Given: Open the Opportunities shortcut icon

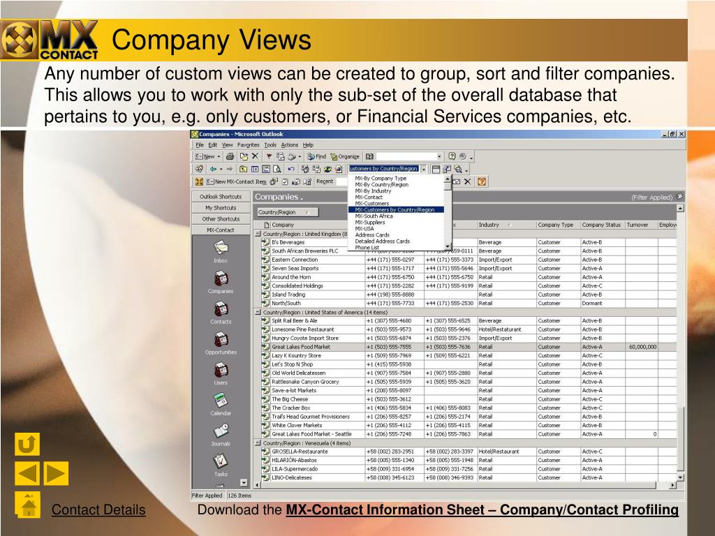Looking at the screenshot, I should [221, 340].
